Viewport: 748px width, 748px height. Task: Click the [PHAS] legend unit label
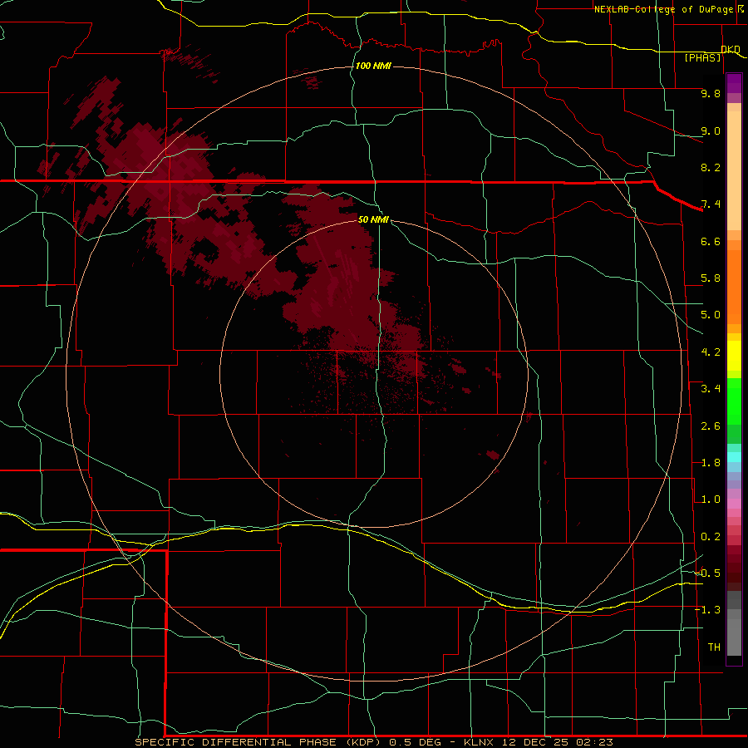tap(702, 57)
